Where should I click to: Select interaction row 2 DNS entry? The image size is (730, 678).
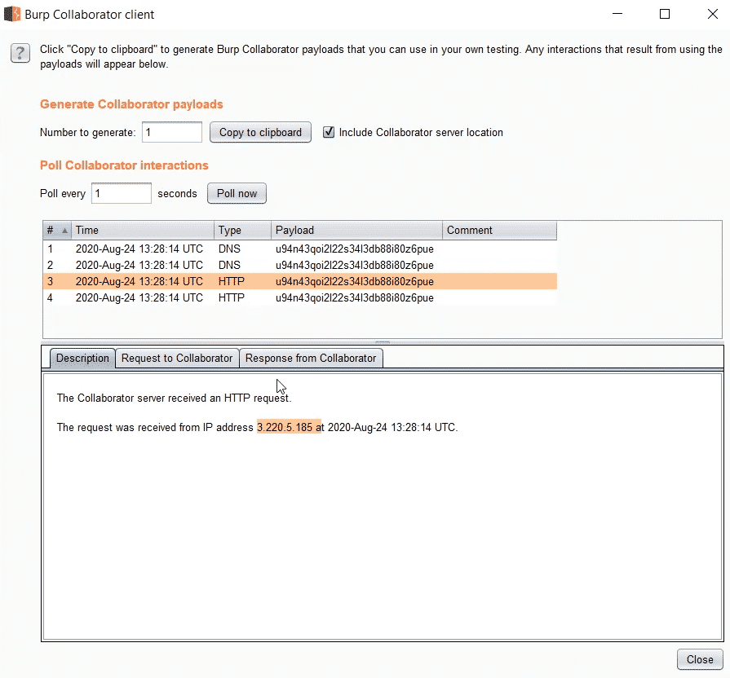click(x=300, y=265)
